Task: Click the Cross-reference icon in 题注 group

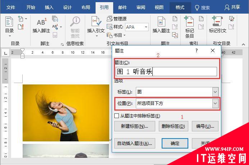Action: [175, 35]
